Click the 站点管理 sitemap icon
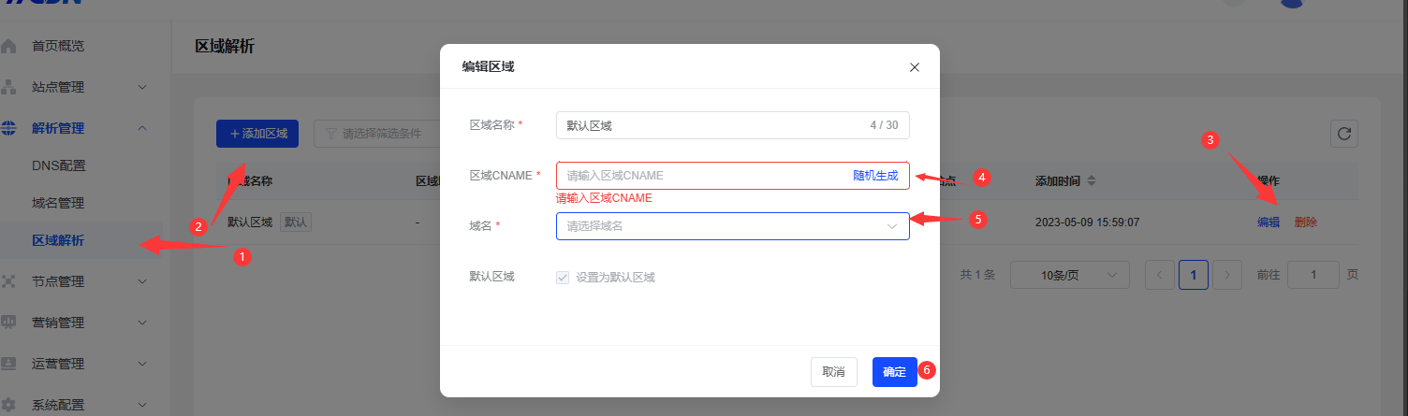This screenshot has height=416, width=1408. tap(9, 87)
